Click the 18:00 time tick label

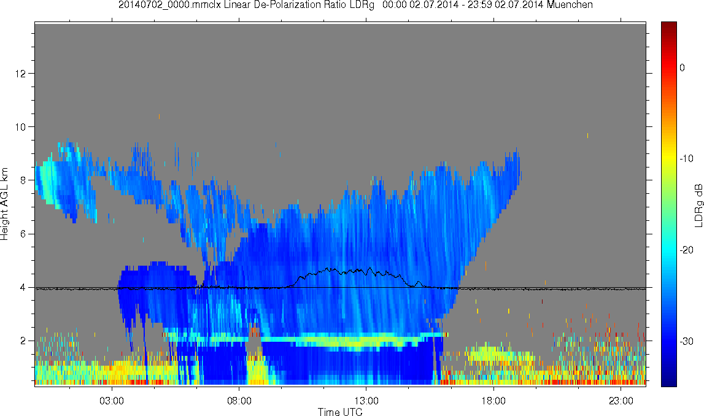493,401
